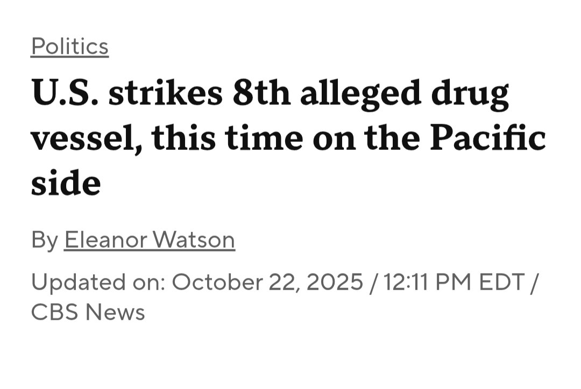Viewport: 581px width, 389px height.
Task: Click "vessel," in the headline's second line
Action: 86,138
